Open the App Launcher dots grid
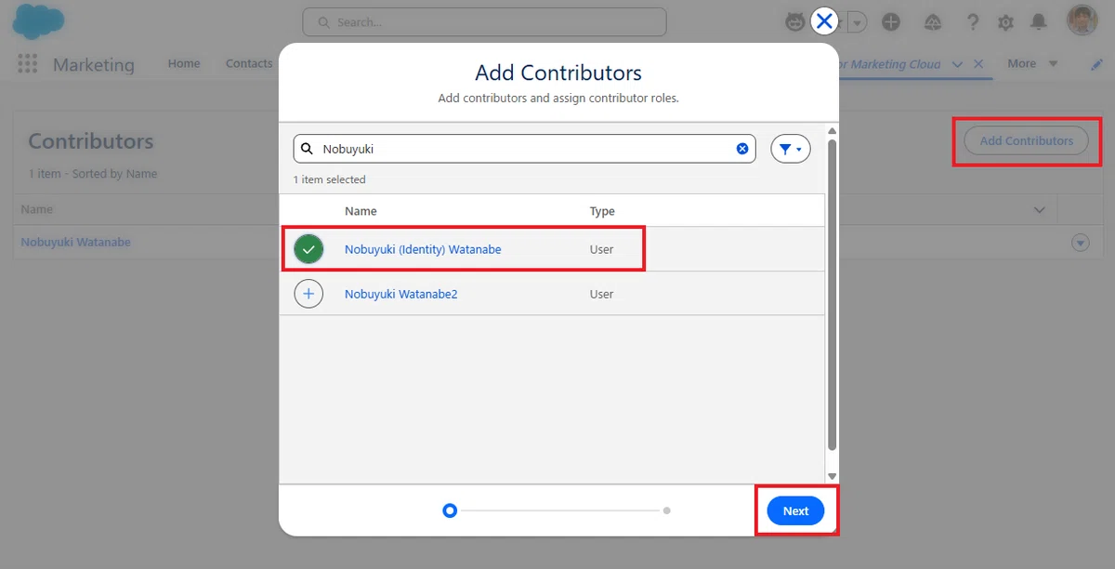Viewport: 1115px width, 569px height. coord(27,63)
